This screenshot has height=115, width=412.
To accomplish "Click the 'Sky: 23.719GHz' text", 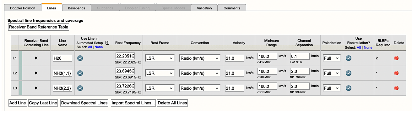I will 128,92.
